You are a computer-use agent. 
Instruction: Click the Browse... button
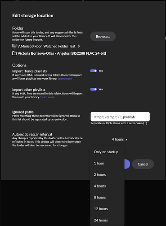pos(103,37)
